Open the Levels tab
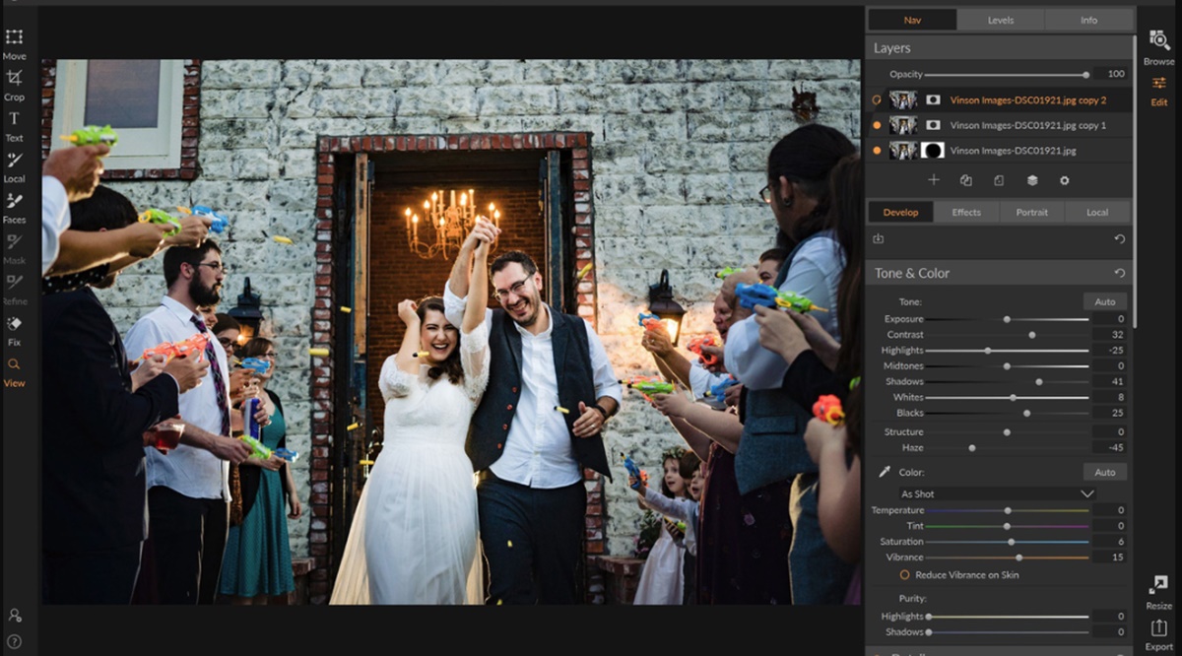1182x656 pixels. (x=1000, y=20)
